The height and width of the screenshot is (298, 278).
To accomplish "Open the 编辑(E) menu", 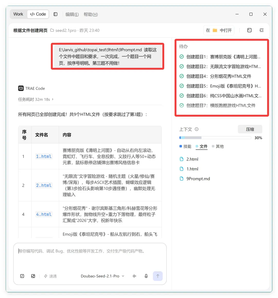I will [x=72, y=14].
